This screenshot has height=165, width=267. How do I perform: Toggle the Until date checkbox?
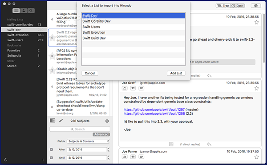coord(52,157)
